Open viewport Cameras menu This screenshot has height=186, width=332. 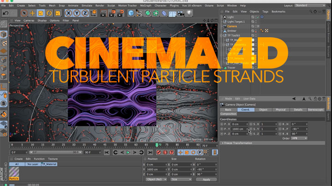pos(29,21)
